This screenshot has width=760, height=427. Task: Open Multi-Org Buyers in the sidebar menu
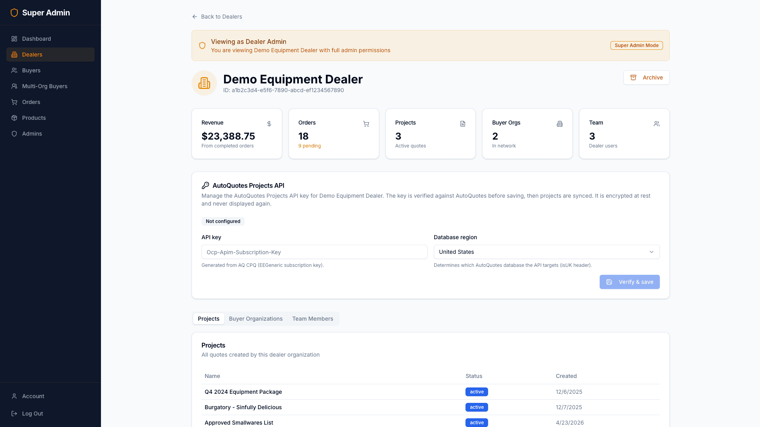(x=50, y=86)
